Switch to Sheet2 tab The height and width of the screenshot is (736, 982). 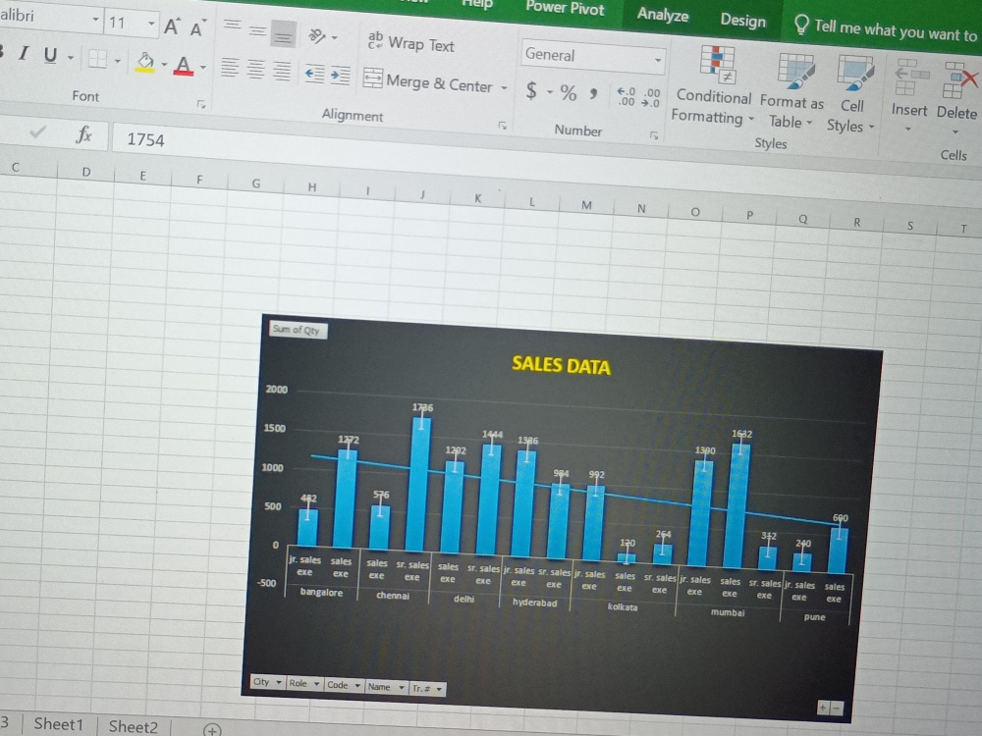[x=133, y=726]
